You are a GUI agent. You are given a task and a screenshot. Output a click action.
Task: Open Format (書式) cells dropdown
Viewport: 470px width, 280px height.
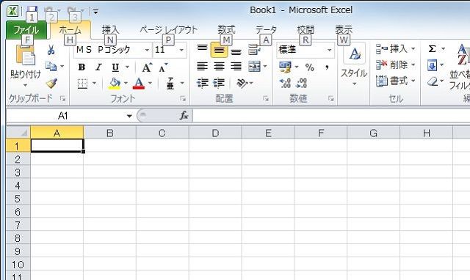[x=396, y=81]
